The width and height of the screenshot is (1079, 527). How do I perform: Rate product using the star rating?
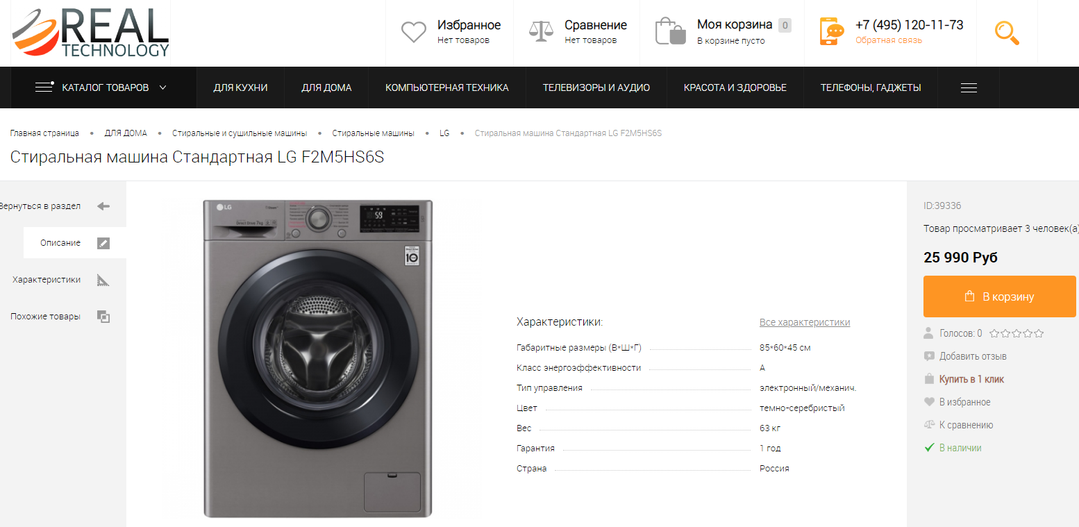click(1017, 333)
